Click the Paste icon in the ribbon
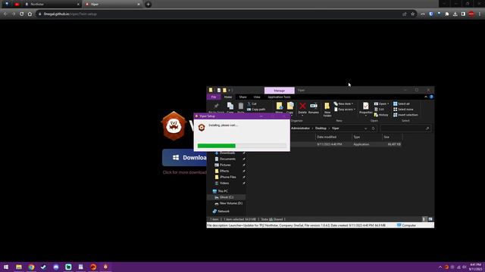The image size is (485, 272). 241,106
